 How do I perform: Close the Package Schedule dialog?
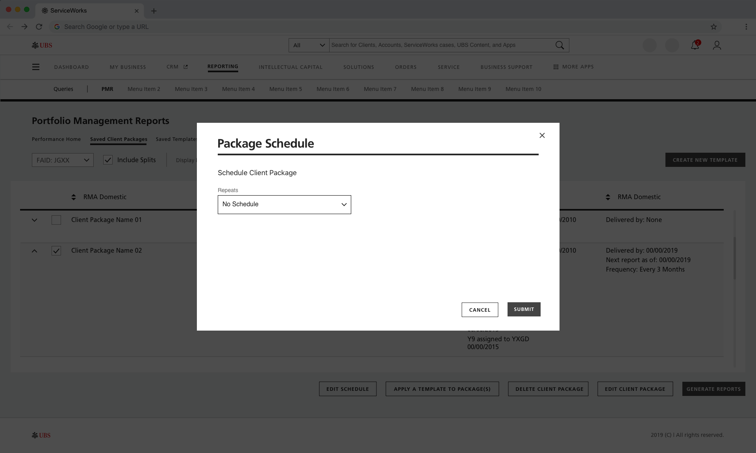542,135
